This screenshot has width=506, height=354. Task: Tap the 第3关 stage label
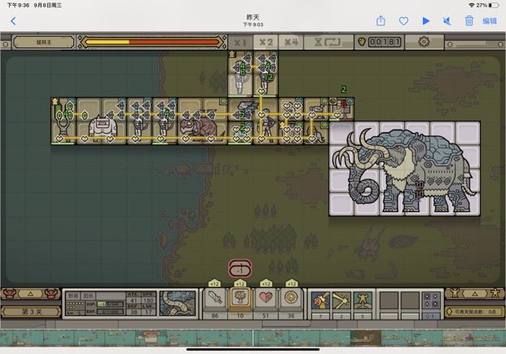pos(31,312)
